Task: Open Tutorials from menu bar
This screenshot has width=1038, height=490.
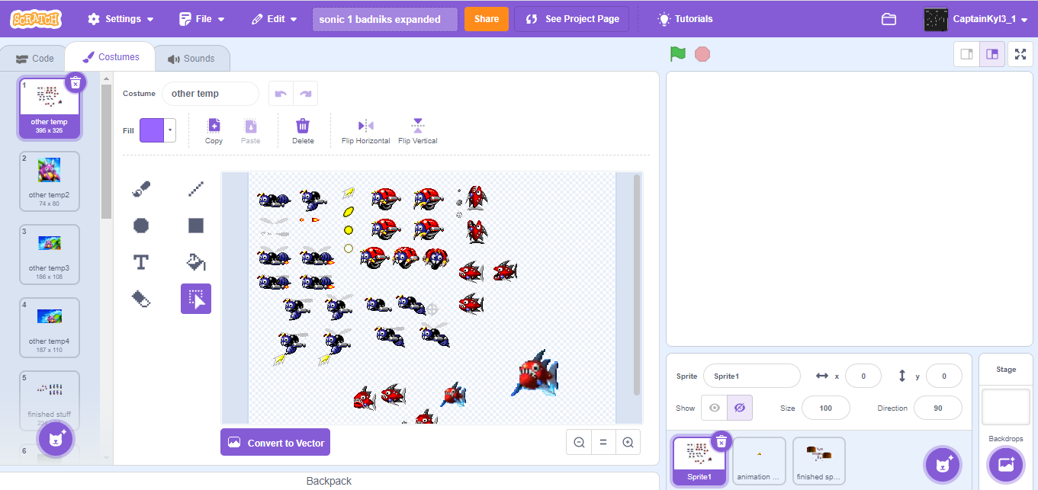Action: (x=686, y=19)
